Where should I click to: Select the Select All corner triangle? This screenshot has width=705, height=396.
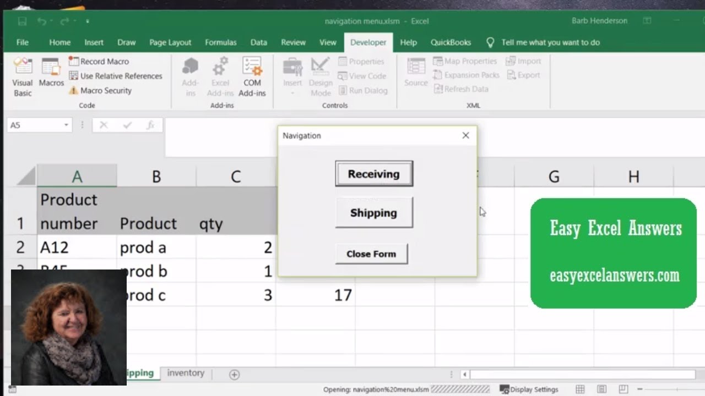click(26, 176)
